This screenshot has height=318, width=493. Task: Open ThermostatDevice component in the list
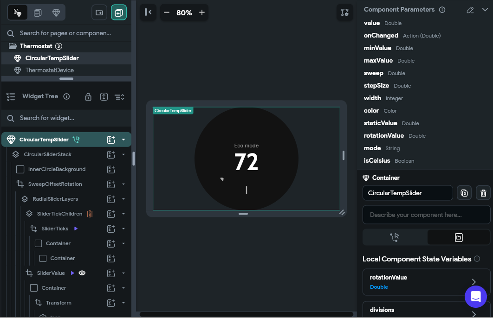pos(66,70)
